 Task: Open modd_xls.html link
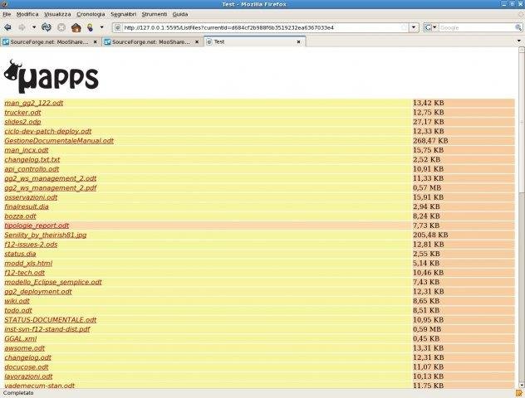coord(28,263)
